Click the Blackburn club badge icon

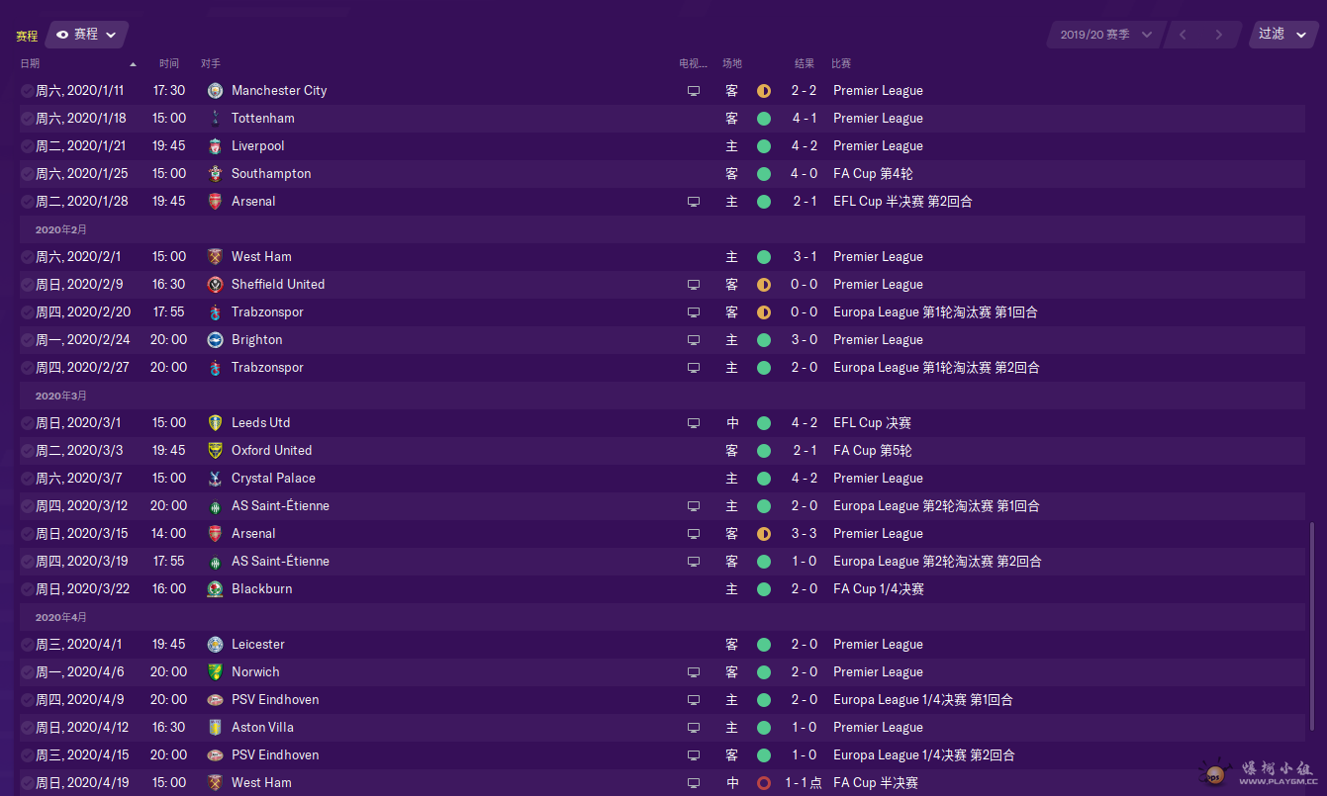(x=216, y=588)
